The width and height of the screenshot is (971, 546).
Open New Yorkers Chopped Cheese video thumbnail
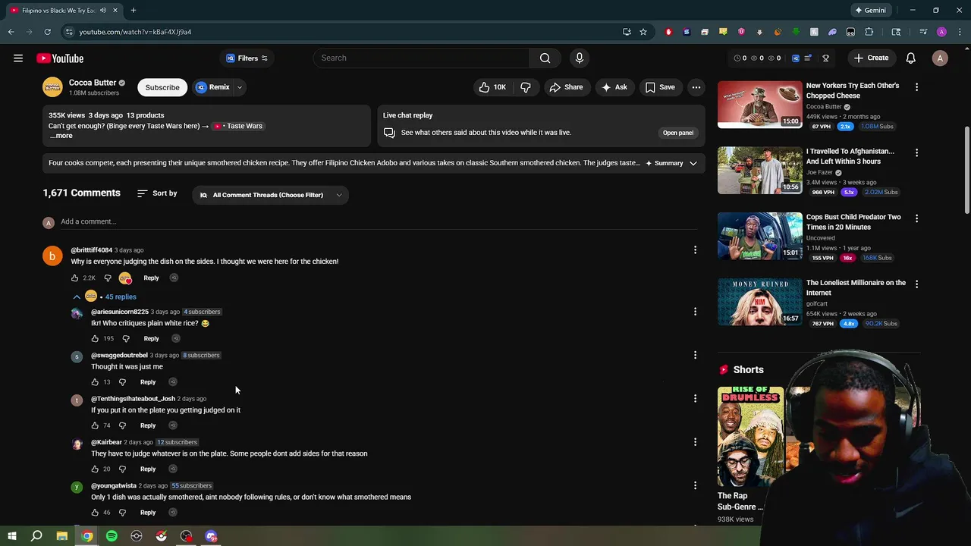coord(759,105)
